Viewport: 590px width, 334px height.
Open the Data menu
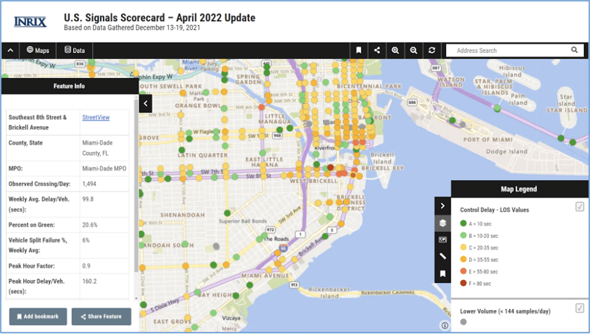[75, 50]
